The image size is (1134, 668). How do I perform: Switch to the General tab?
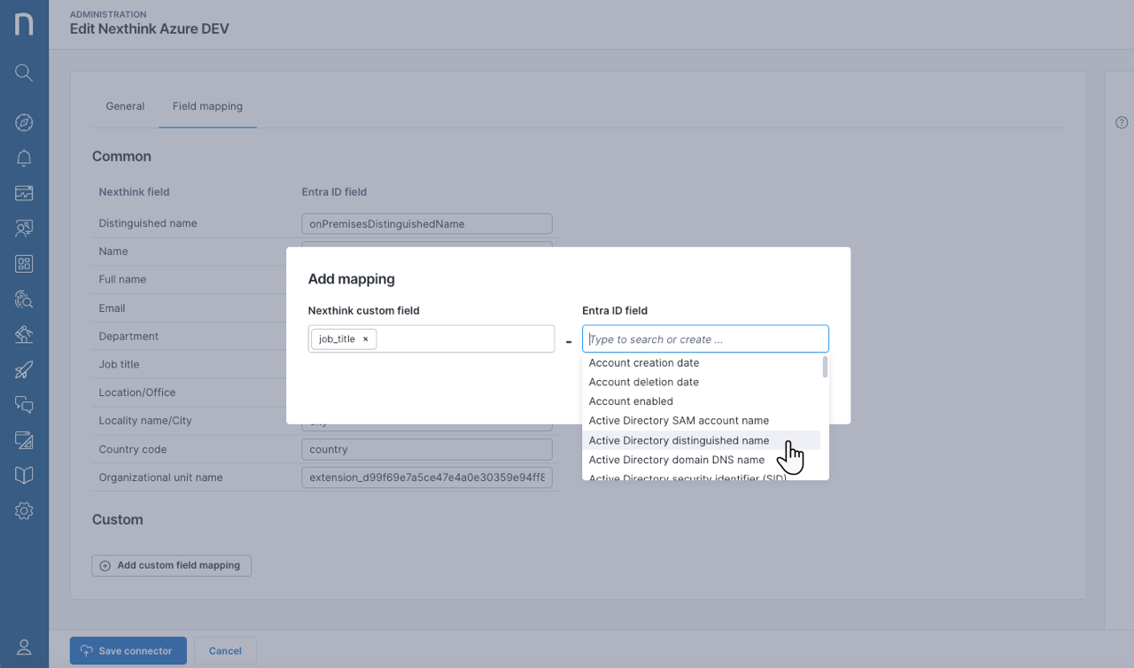pos(125,106)
